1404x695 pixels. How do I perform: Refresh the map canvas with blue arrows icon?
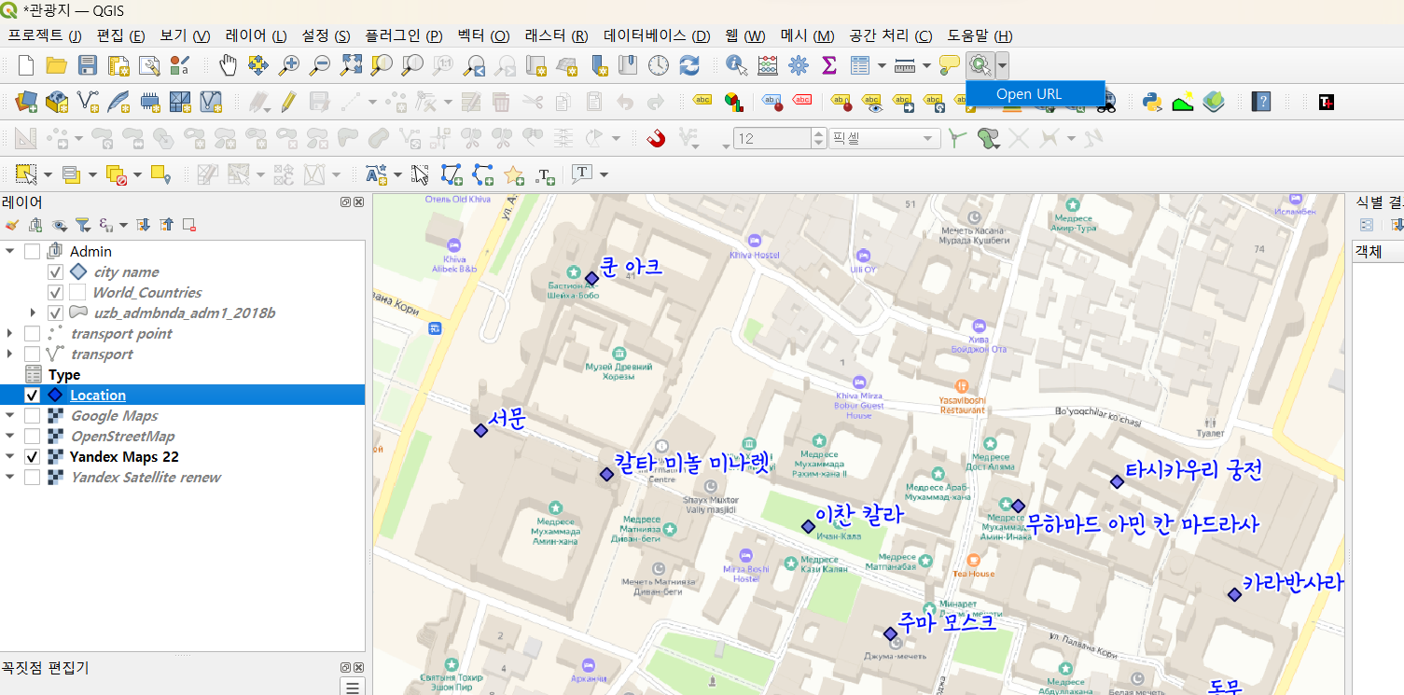coord(689,65)
